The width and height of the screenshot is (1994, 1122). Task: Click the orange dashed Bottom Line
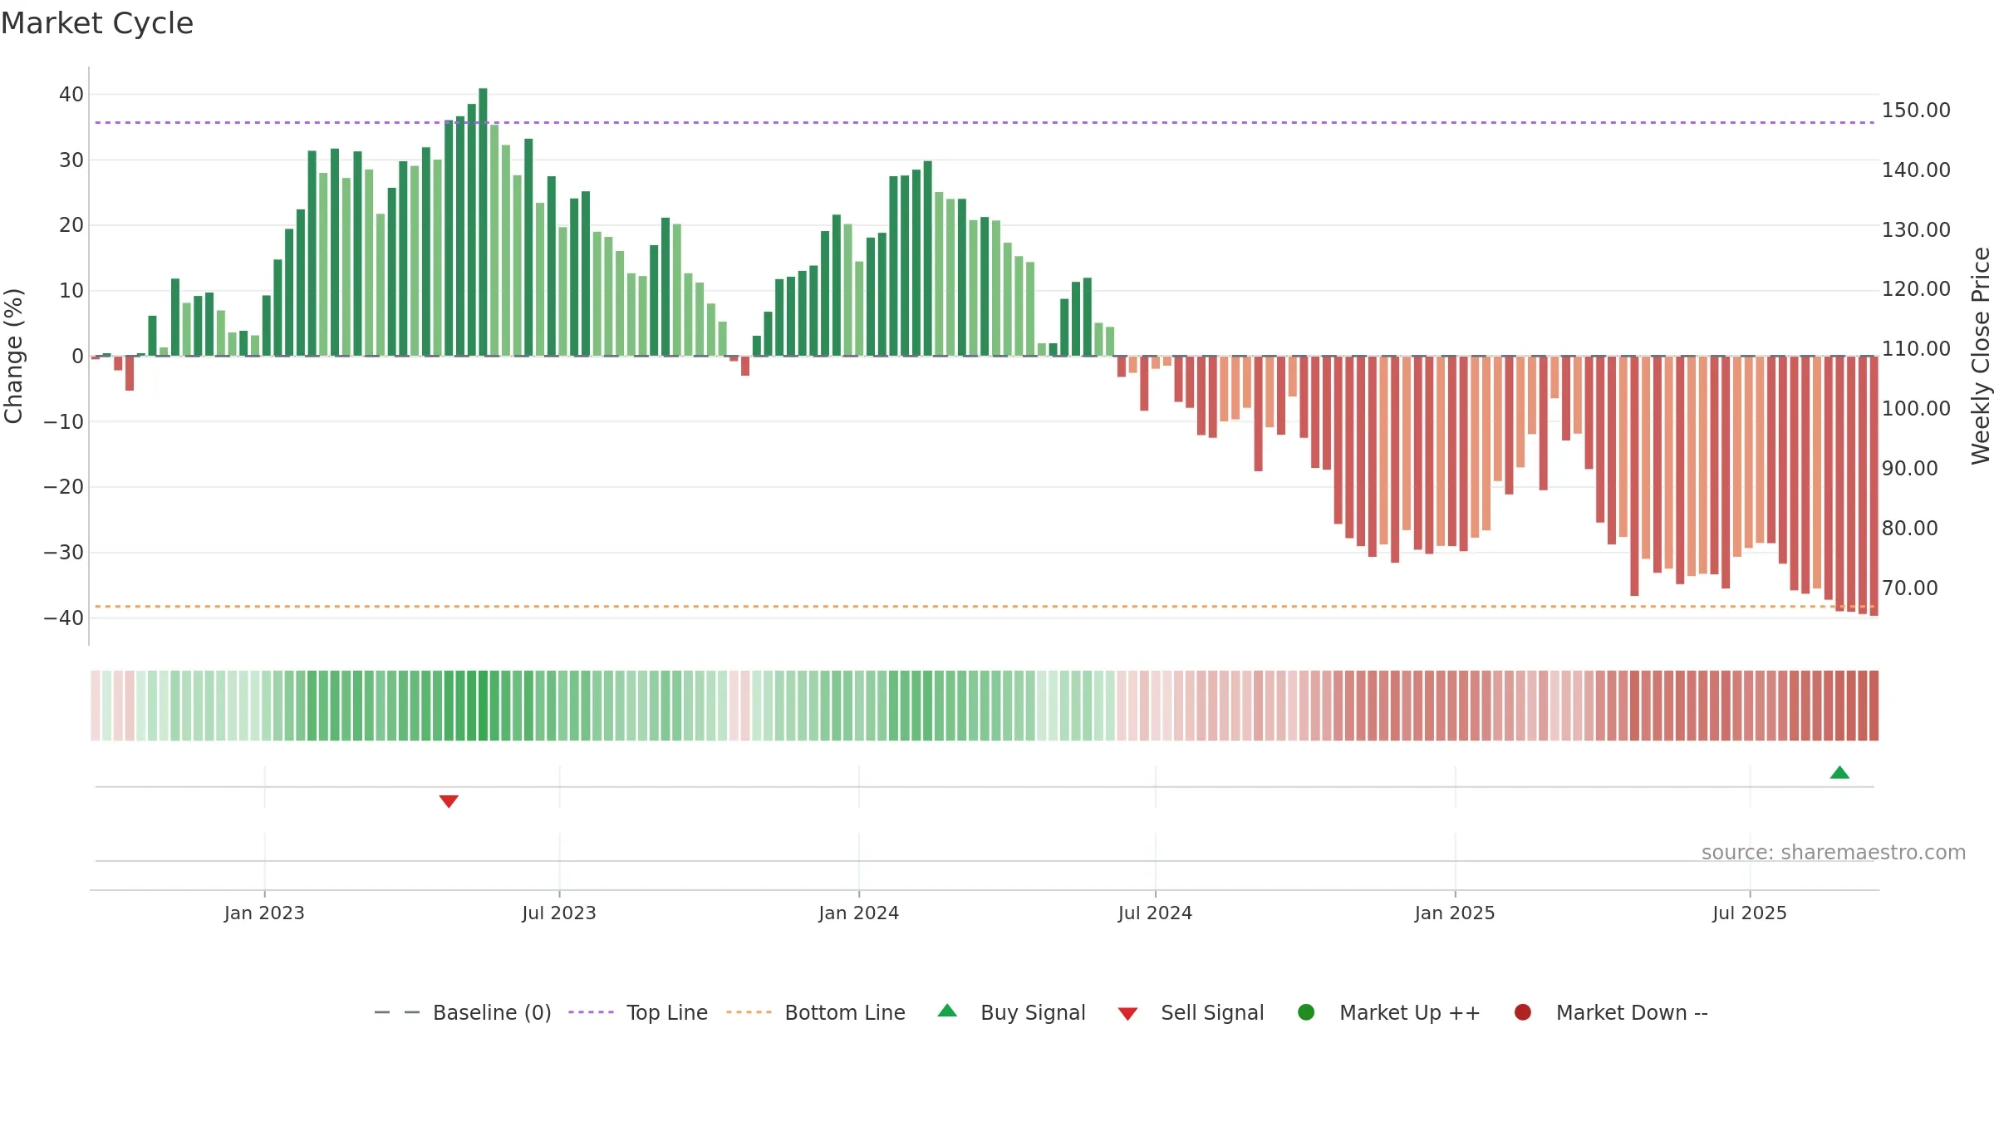point(985,606)
